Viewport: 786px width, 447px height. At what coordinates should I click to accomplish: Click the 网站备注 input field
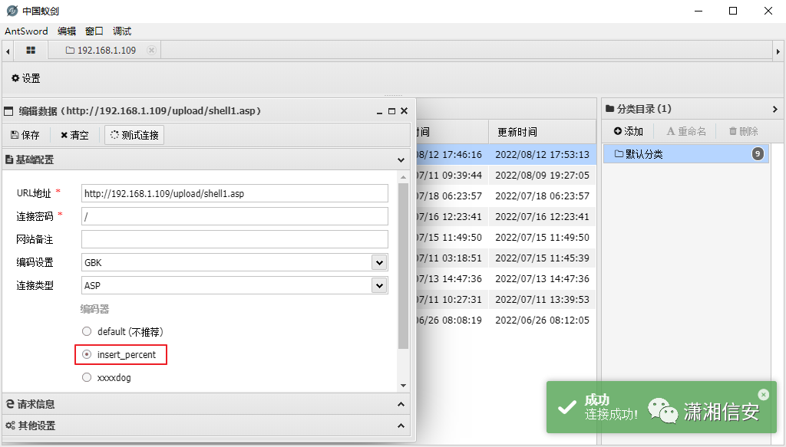click(235, 239)
